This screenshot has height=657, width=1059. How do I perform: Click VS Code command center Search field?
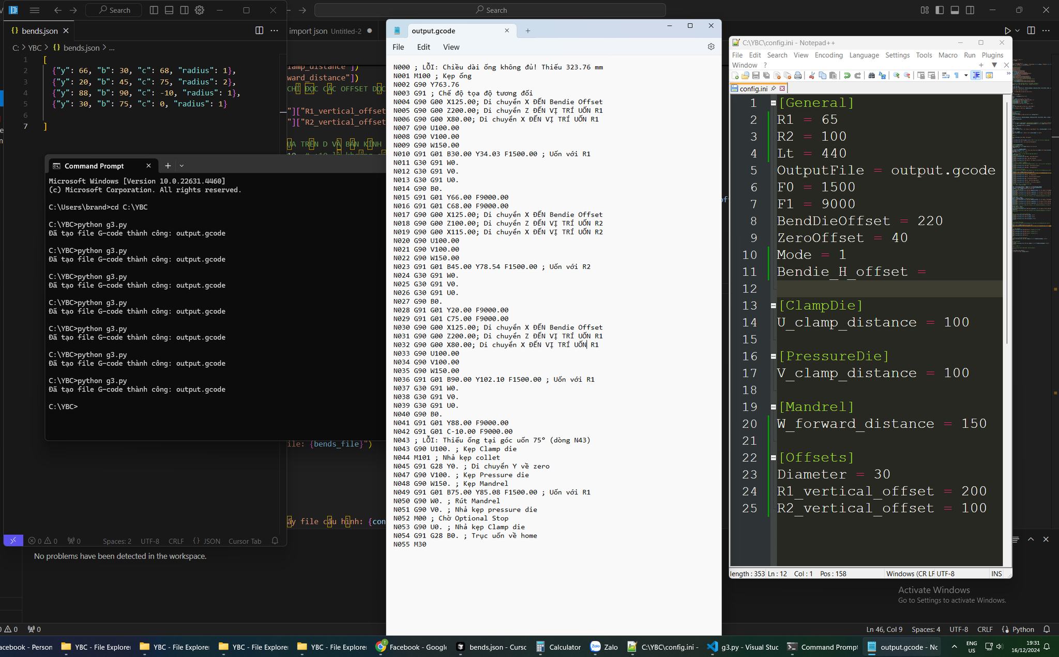[490, 10]
